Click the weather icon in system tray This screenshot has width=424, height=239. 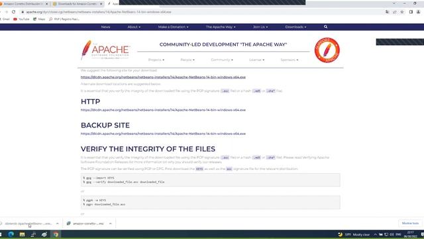340,234
